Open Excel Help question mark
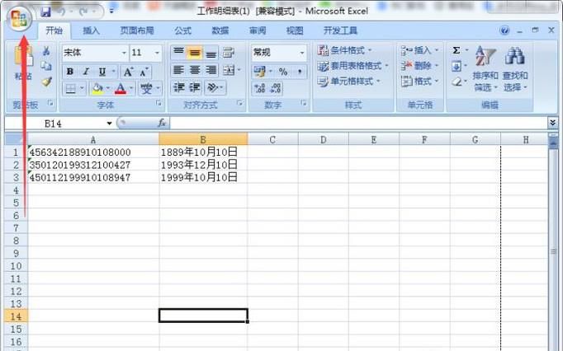This screenshot has width=563, height=351. (504, 30)
